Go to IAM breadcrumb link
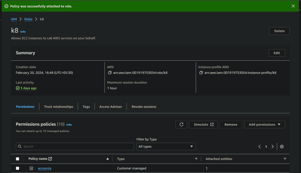Viewport: 301px width, 173px height. click(14, 19)
